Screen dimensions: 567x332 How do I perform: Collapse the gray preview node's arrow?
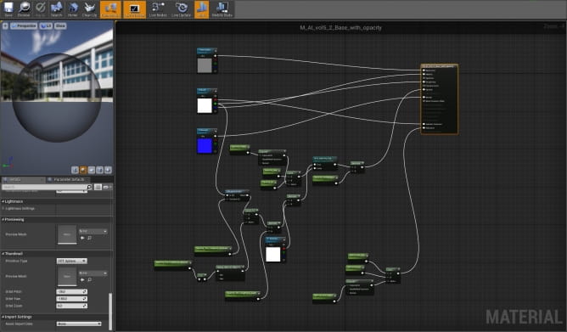(216, 51)
